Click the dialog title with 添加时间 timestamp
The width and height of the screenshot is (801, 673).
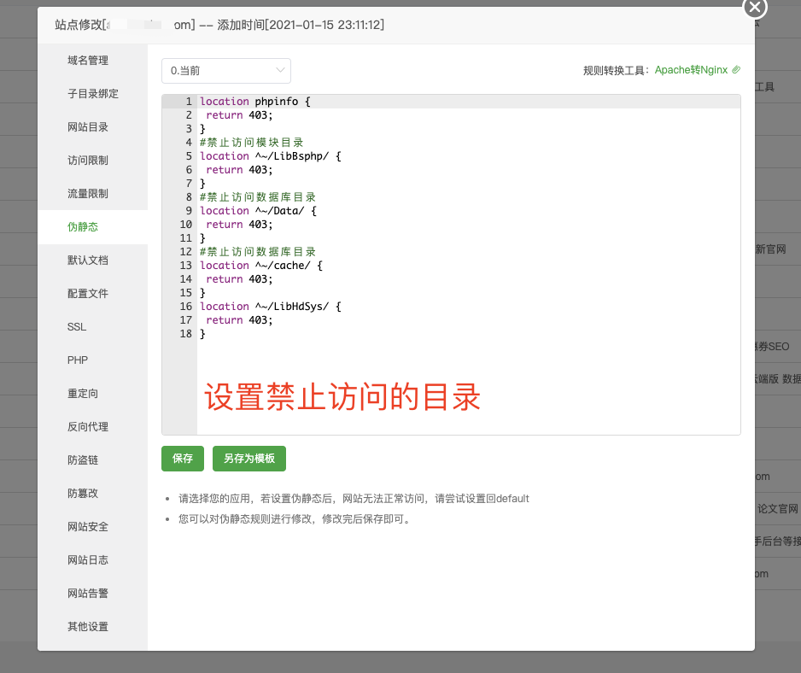tap(219, 25)
